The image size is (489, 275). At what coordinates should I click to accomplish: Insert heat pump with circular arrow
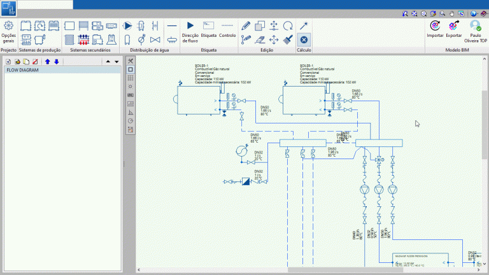point(39,25)
